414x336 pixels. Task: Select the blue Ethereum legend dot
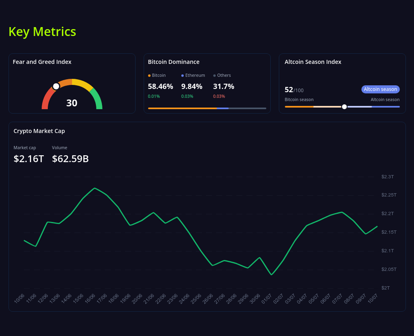click(183, 76)
